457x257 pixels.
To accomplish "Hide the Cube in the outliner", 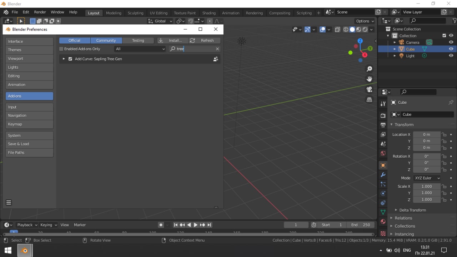I will (451, 49).
